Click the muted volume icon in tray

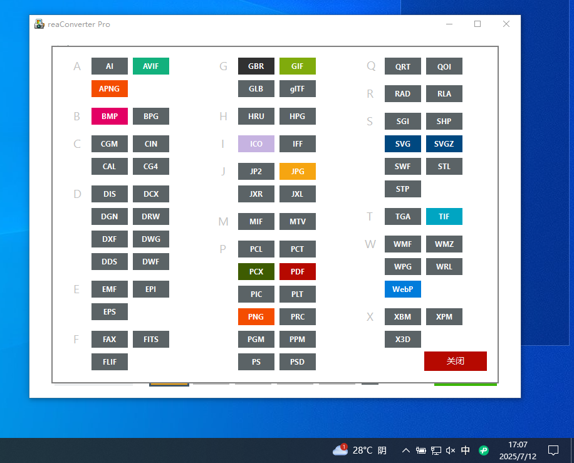pos(451,450)
